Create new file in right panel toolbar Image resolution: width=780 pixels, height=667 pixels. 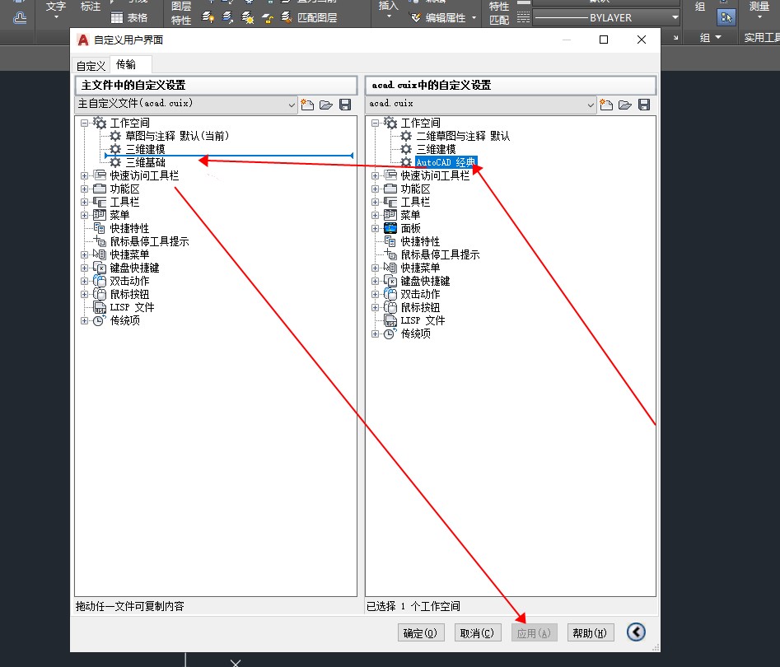point(606,105)
